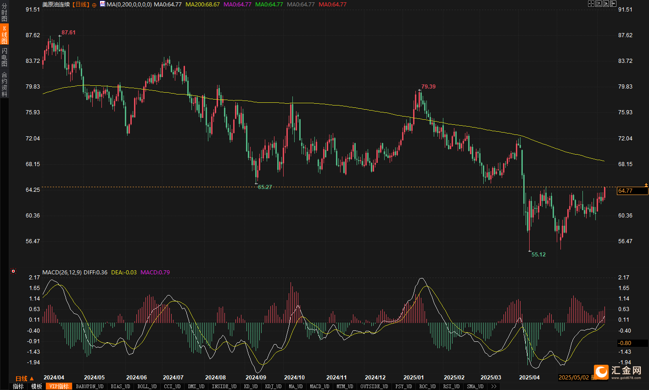This screenshot has height=390, width=649.
Task: Click the crosshair icon at top right
Action: [591, 4]
